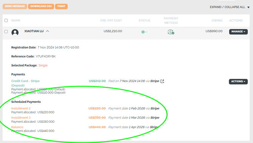Viewport: 253px width, 143px height.
Task: Select the US$990.00 owing amount
Action: (x=214, y=31)
